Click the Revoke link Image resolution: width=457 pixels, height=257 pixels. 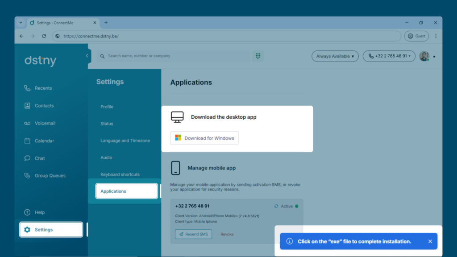tap(227, 234)
